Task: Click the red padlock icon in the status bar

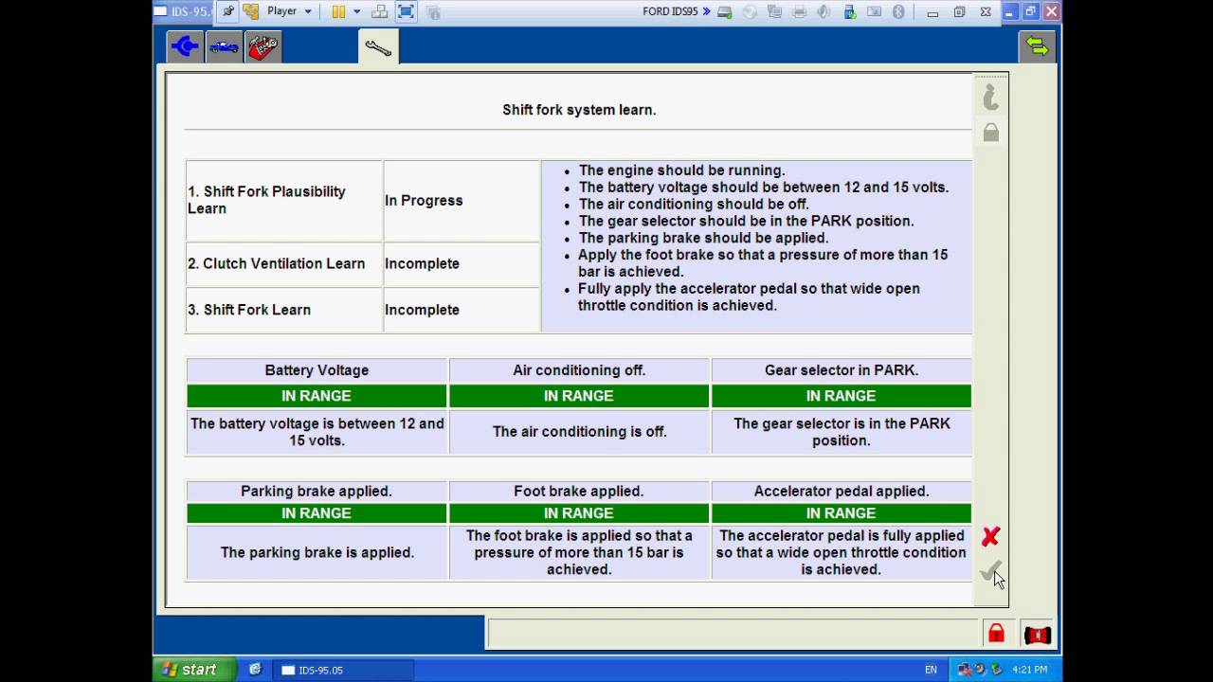Action: pyautogui.click(x=996, y=634)
